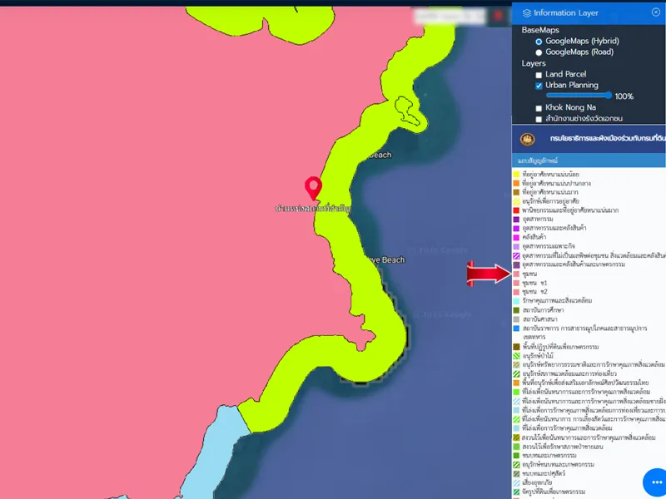Select GoogleMaps (Road) basemap
666x499 pixels.
[x=539, y=52]
